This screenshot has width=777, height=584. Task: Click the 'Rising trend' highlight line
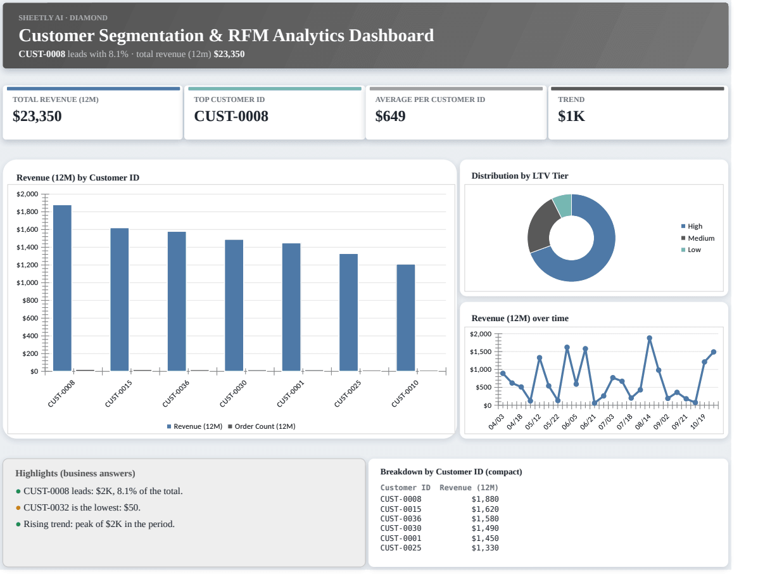pos(95,524)
